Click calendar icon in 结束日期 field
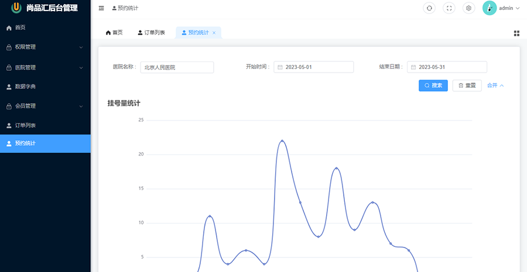 tap(413, 67)
